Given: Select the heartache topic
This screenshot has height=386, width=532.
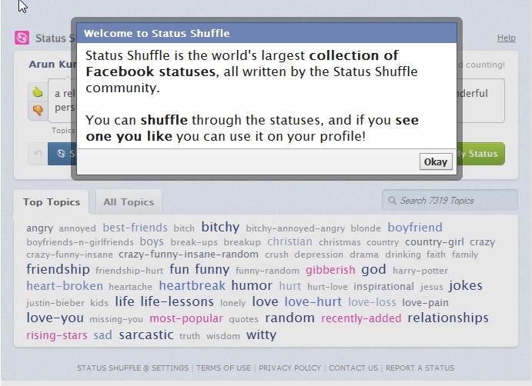Looking at the screenshot, I should coord(130,287).
